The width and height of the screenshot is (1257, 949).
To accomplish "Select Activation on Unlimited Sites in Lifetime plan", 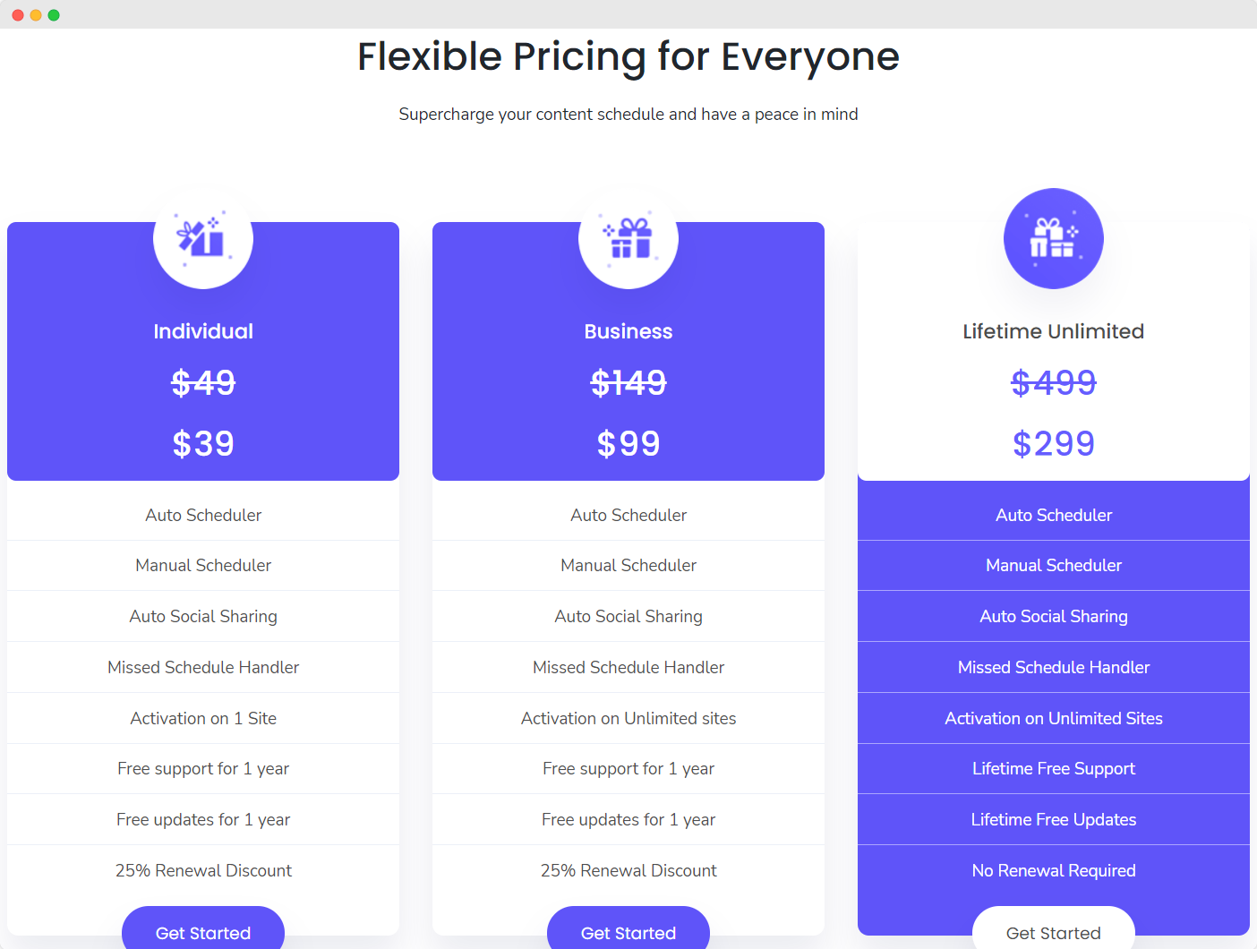I will coord(1053,718).
